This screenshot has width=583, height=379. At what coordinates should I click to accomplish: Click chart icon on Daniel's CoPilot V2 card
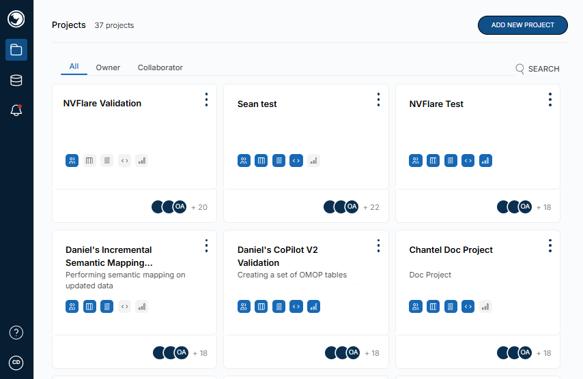313,307
